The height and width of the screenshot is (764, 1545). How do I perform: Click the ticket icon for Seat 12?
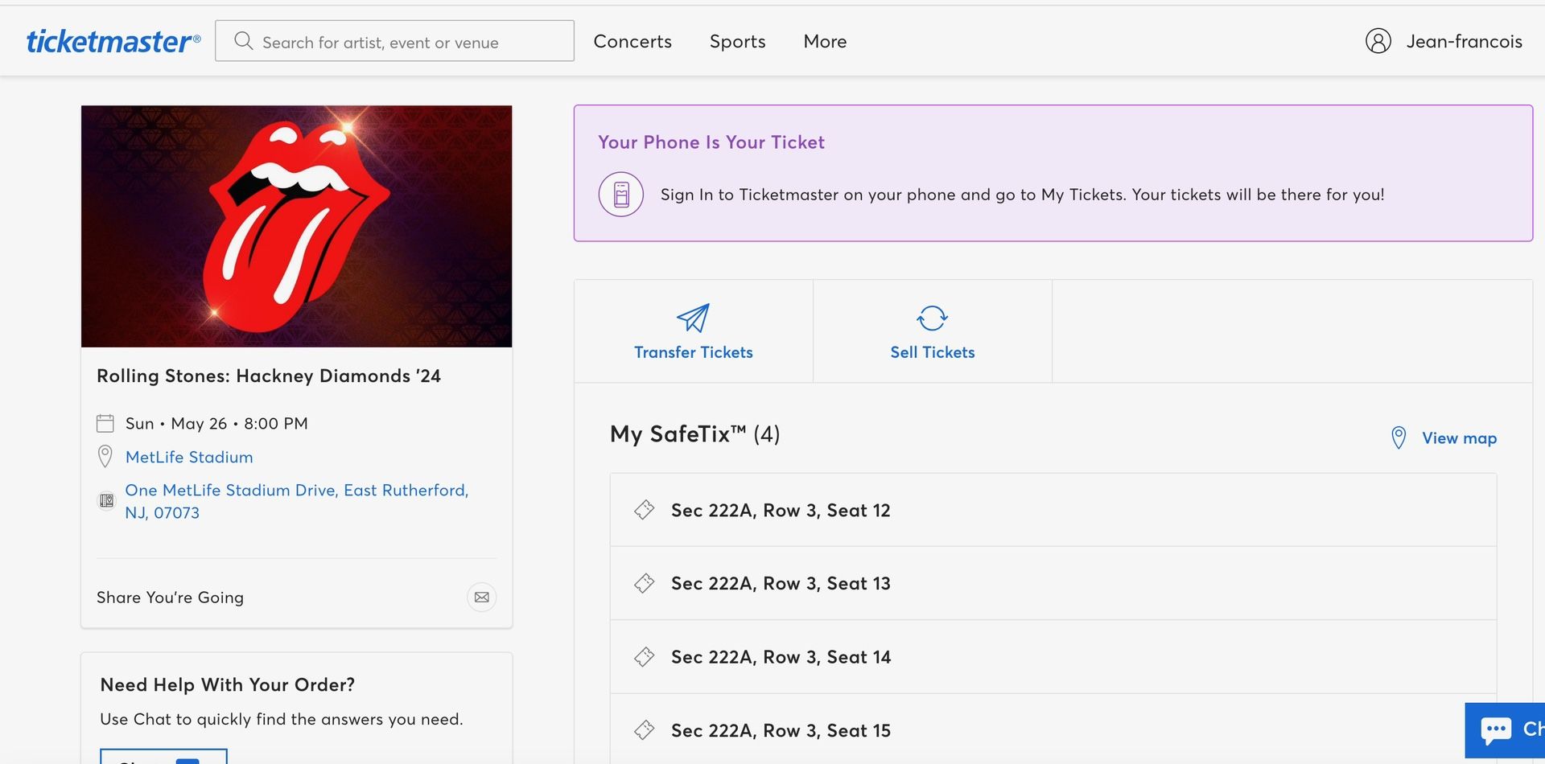(644, 510)
